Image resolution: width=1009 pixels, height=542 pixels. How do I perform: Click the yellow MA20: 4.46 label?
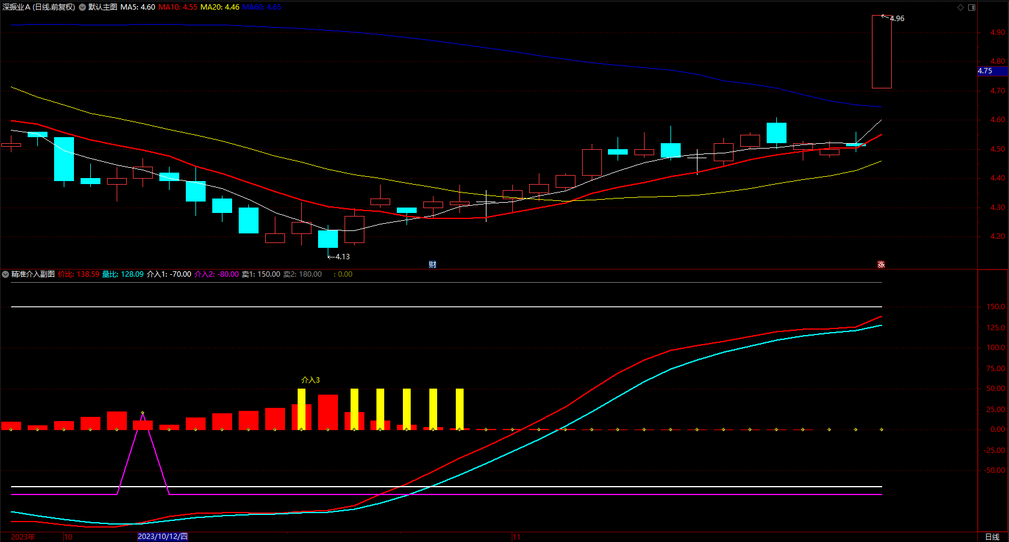click(x=219, y=7)
